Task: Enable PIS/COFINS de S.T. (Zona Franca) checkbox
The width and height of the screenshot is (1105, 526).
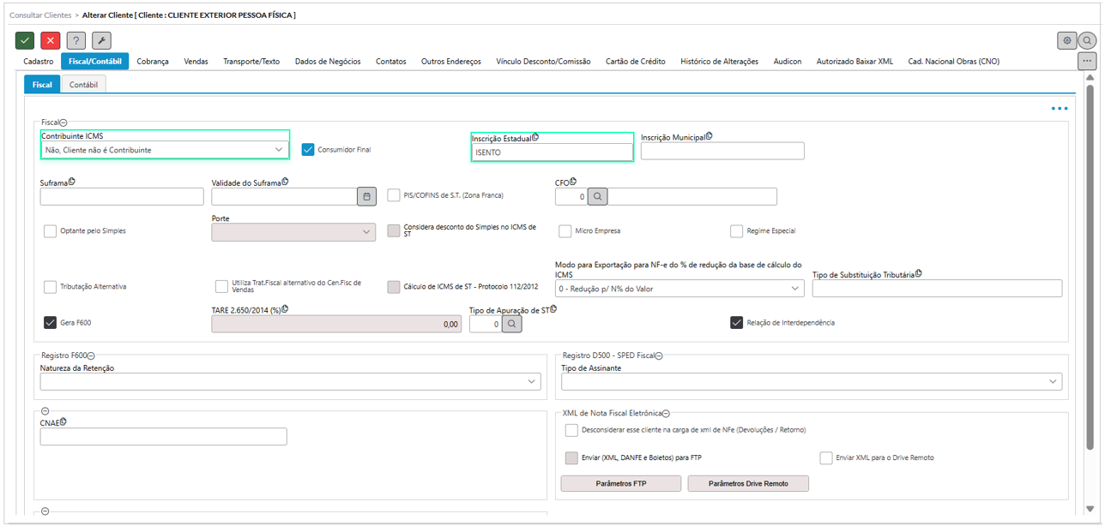Action: pos(394,195)
